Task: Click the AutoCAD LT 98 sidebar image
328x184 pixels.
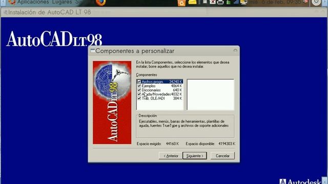Action: tap(112, 102)
